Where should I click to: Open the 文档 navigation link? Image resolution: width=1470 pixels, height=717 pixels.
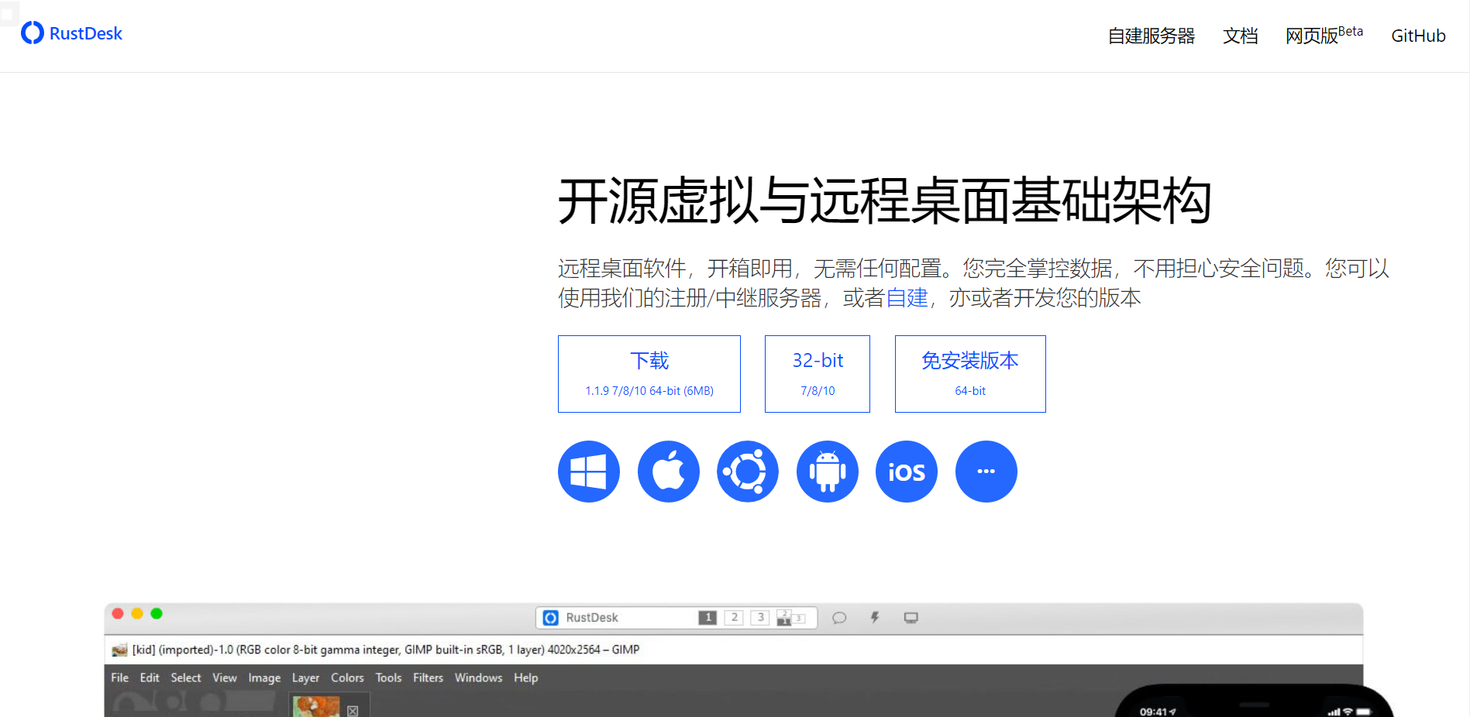pos(1241,36)
